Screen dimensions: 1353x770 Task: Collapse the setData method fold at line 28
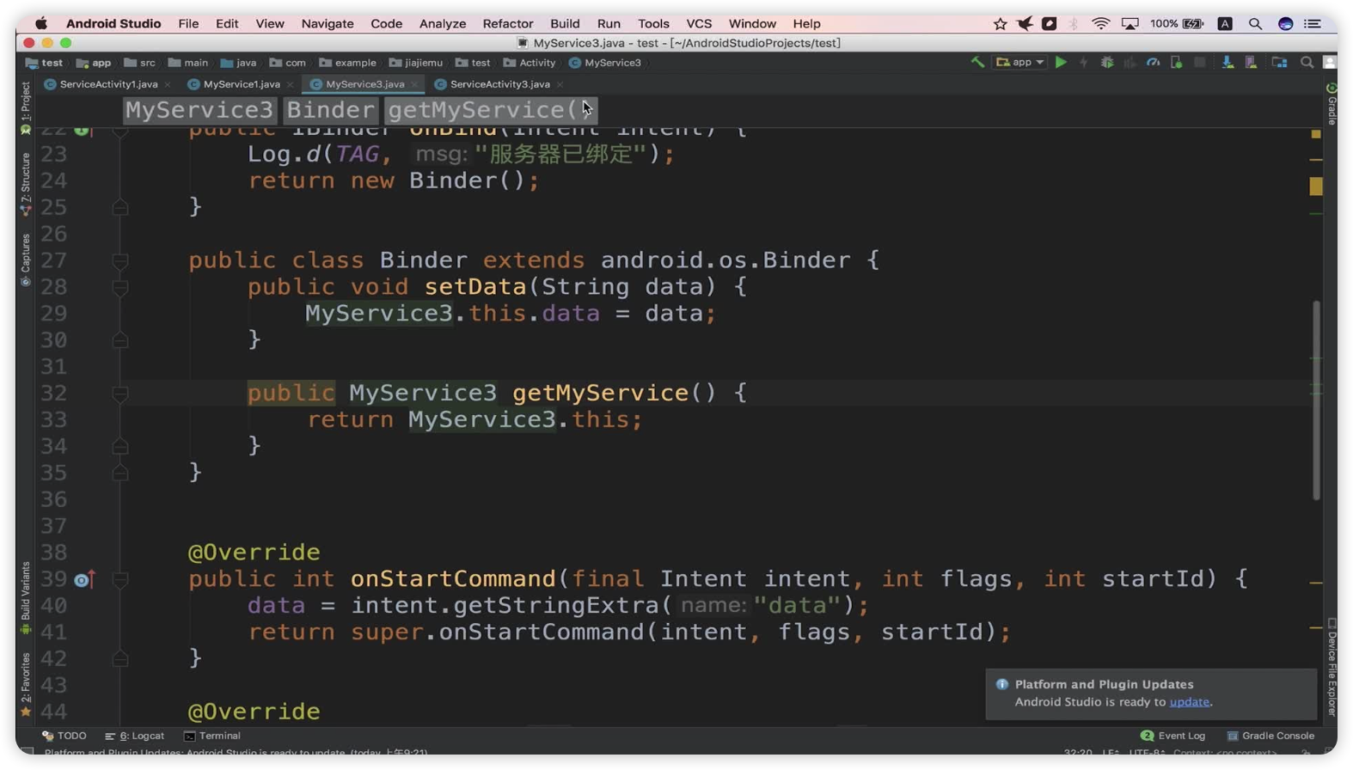coord(120,287)
